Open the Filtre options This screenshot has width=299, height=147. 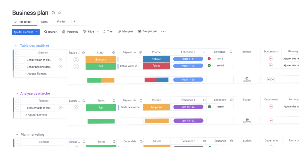(89, 31)
